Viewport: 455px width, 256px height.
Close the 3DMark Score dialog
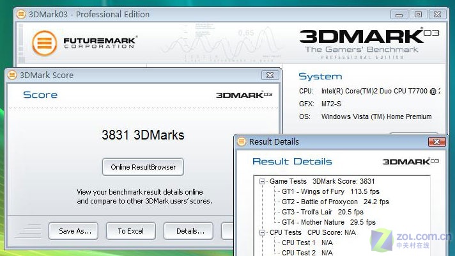tap(270, 76)
